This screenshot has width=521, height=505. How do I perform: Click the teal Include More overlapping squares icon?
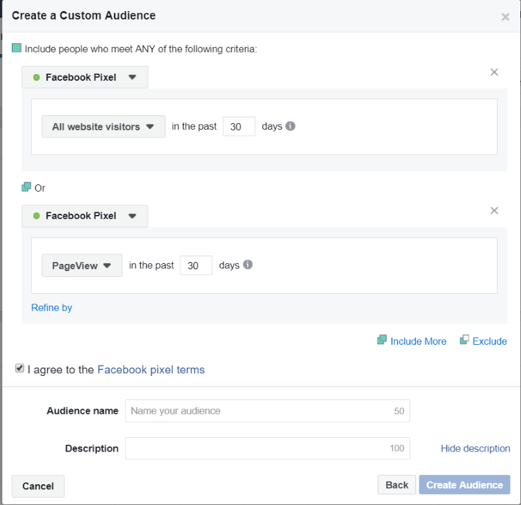pyautogui.click(x=382, y=339)
